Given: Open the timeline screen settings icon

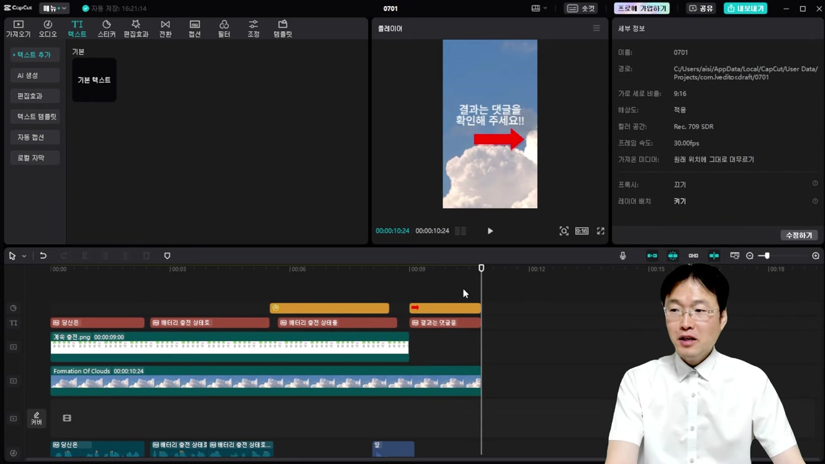Looking at the screenshot, I should 735,256.
